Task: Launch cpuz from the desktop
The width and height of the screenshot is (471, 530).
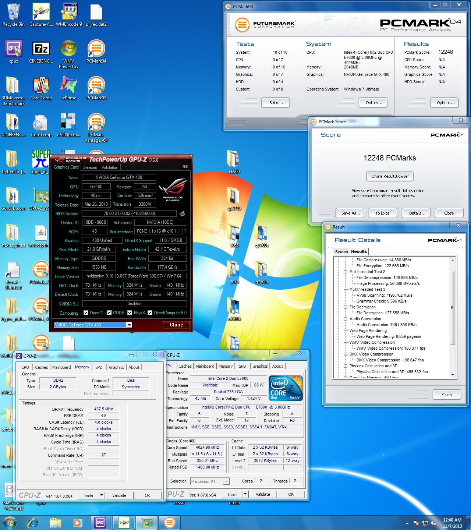Action: [x=14, y=52]
